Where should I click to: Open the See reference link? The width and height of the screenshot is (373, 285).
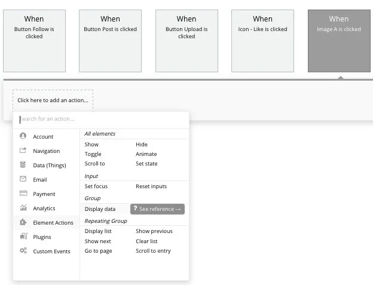[157, 209]
